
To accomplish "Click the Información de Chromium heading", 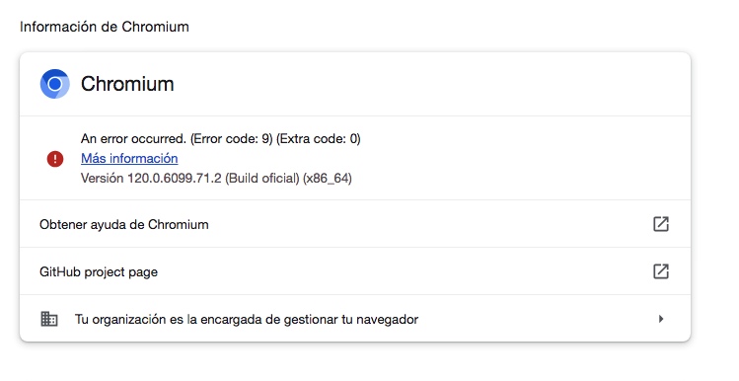I will click(x=105, y=27).
